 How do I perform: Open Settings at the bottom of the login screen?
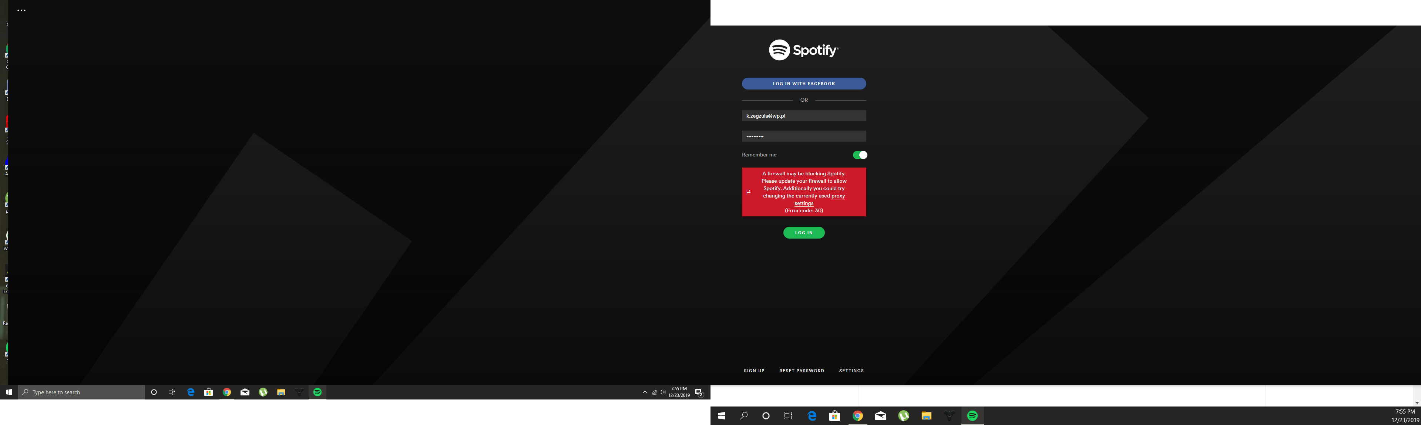pos(851,371)
